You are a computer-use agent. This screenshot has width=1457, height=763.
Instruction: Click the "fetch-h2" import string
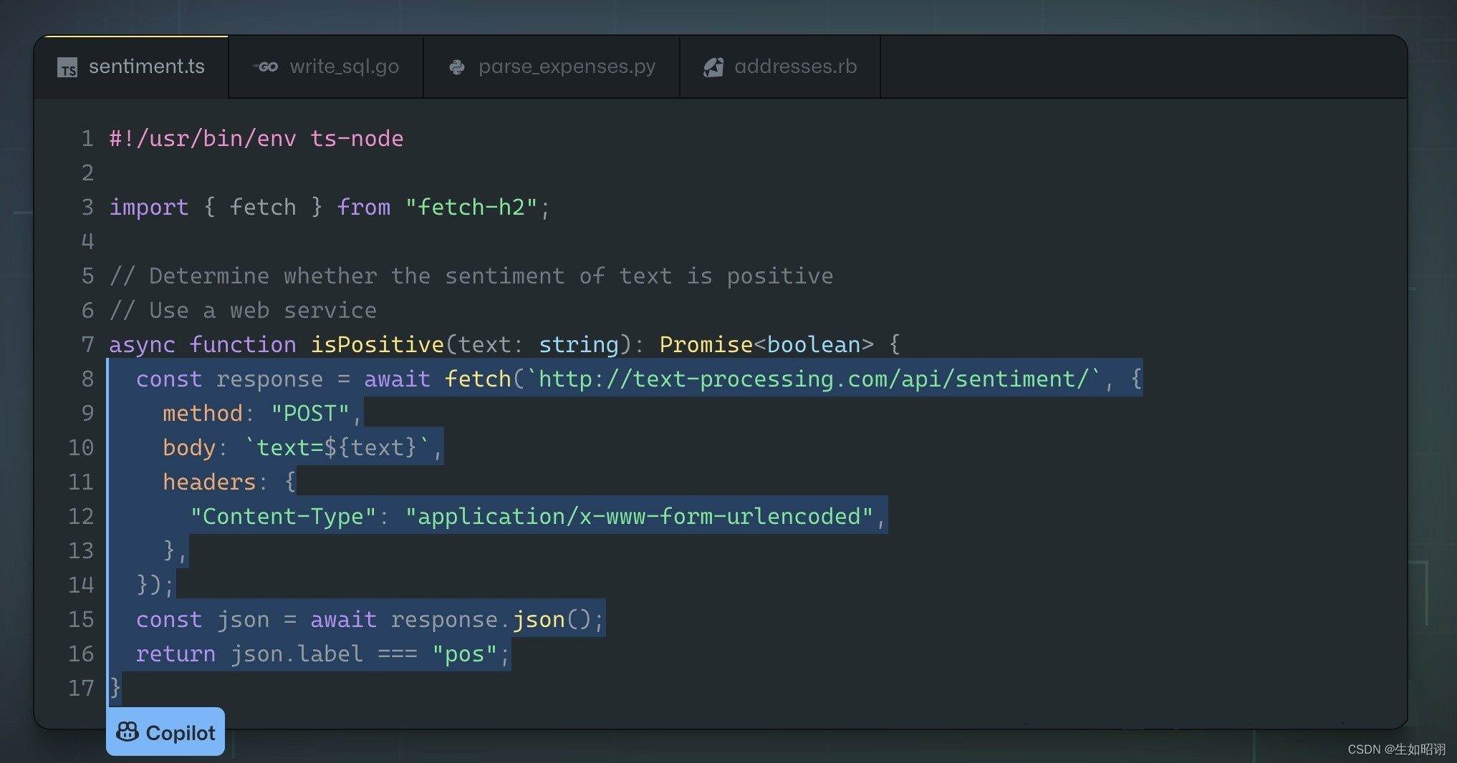pyautogui.click(x=471, y=207)
